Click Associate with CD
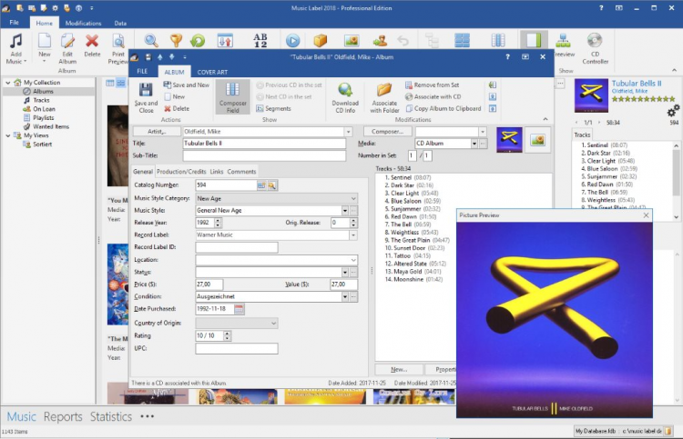This screenshot has width=683, height=439. click(x=433, y=96)
